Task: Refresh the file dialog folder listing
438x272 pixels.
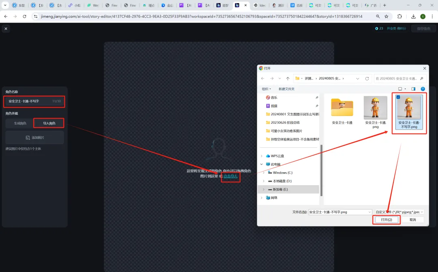Action: coord(367,78)
